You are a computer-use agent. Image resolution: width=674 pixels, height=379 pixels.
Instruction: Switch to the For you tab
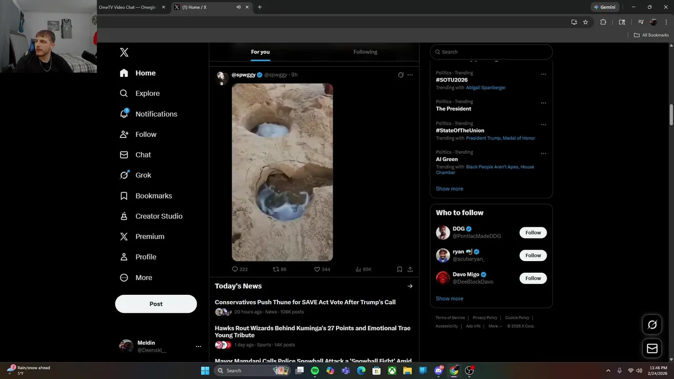pos(260,52)
